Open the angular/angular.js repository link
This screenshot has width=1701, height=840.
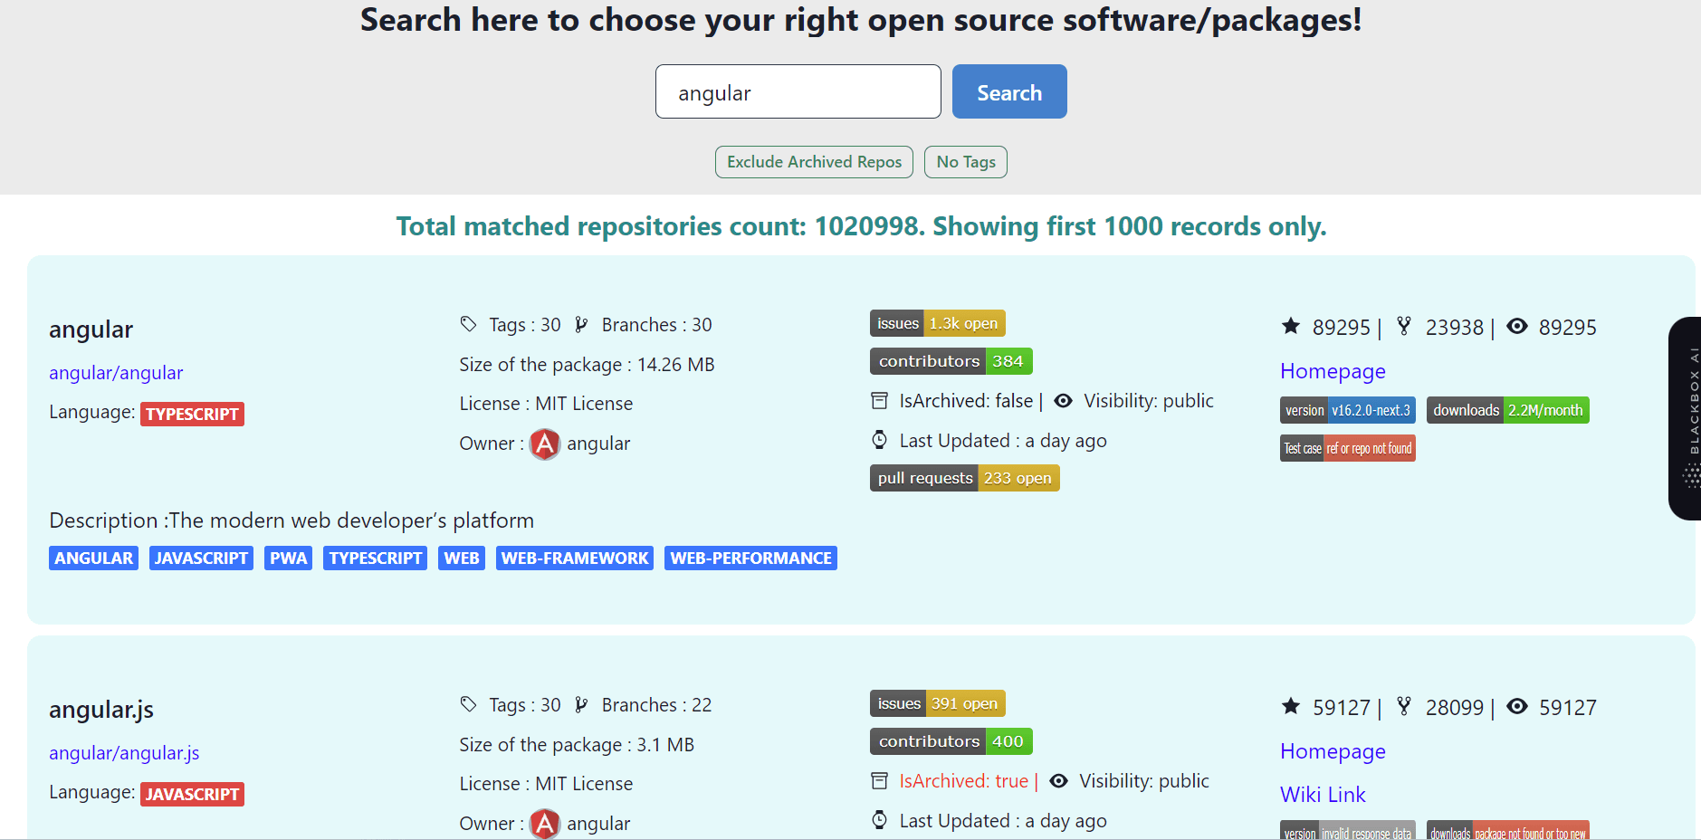pyautogui.click(x=124, y=753)
